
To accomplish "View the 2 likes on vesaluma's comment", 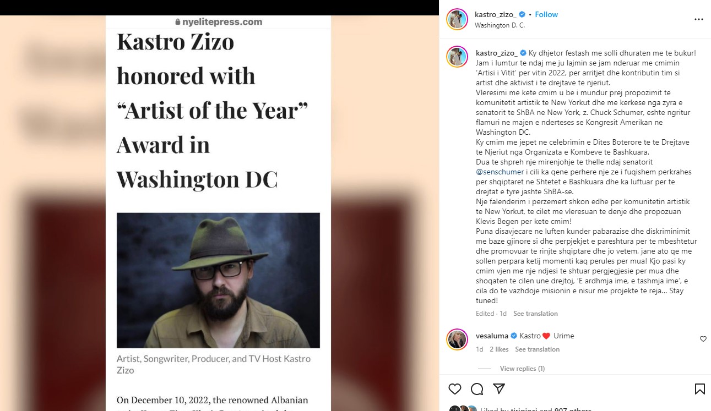I will click(499, 349).
